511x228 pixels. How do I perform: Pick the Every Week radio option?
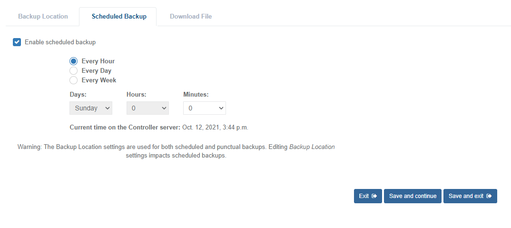[x=74, y=80]
